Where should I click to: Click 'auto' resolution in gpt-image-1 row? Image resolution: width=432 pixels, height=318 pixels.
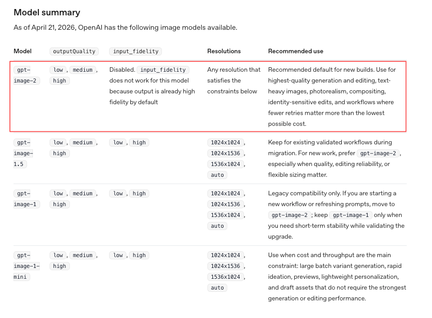point(217,226)
